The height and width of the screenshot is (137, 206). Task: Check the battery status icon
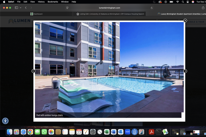coord(171,2)
